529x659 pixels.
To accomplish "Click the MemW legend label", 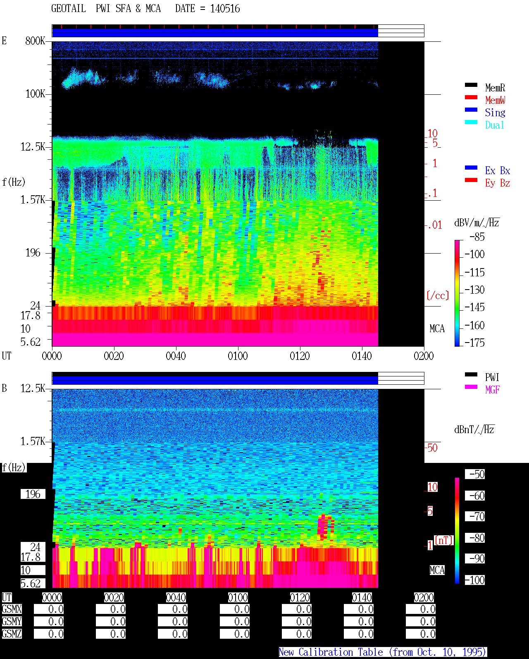I will pyautogui.click(x=495, y=100).
